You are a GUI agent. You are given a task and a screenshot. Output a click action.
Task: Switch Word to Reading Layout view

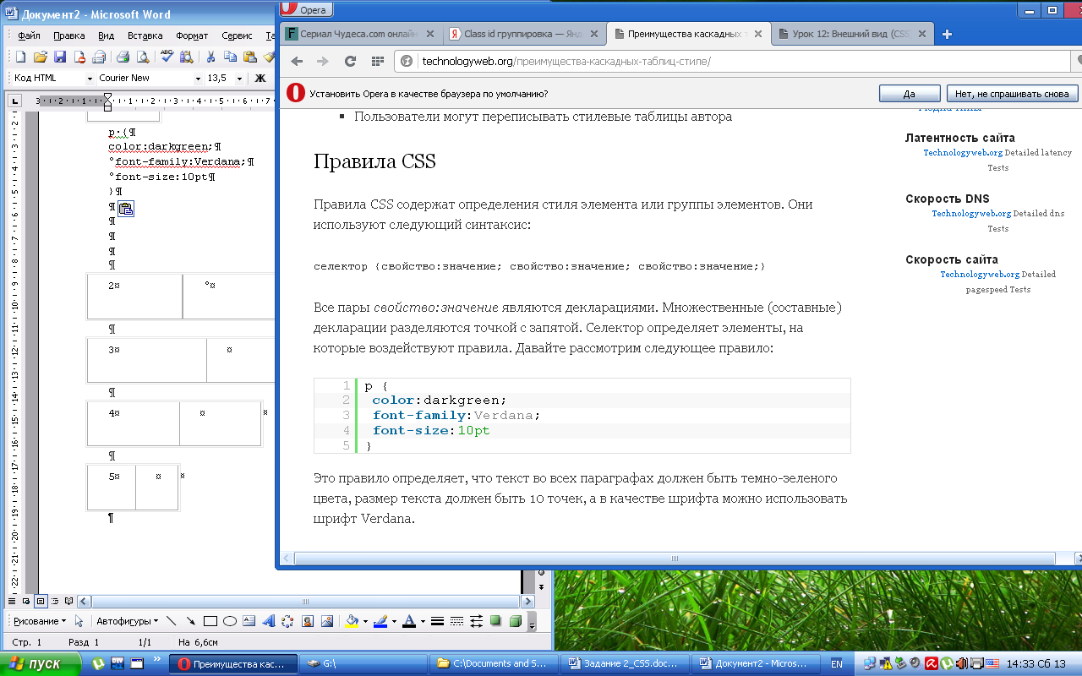(69, 601)
